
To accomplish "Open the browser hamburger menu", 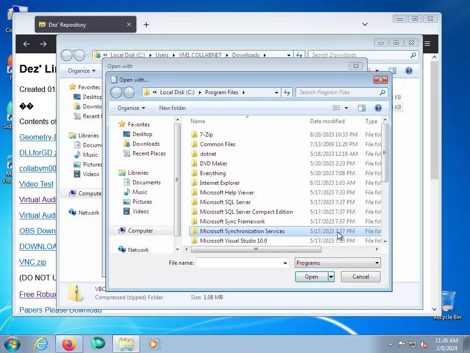I will click(x=427, y=44).
